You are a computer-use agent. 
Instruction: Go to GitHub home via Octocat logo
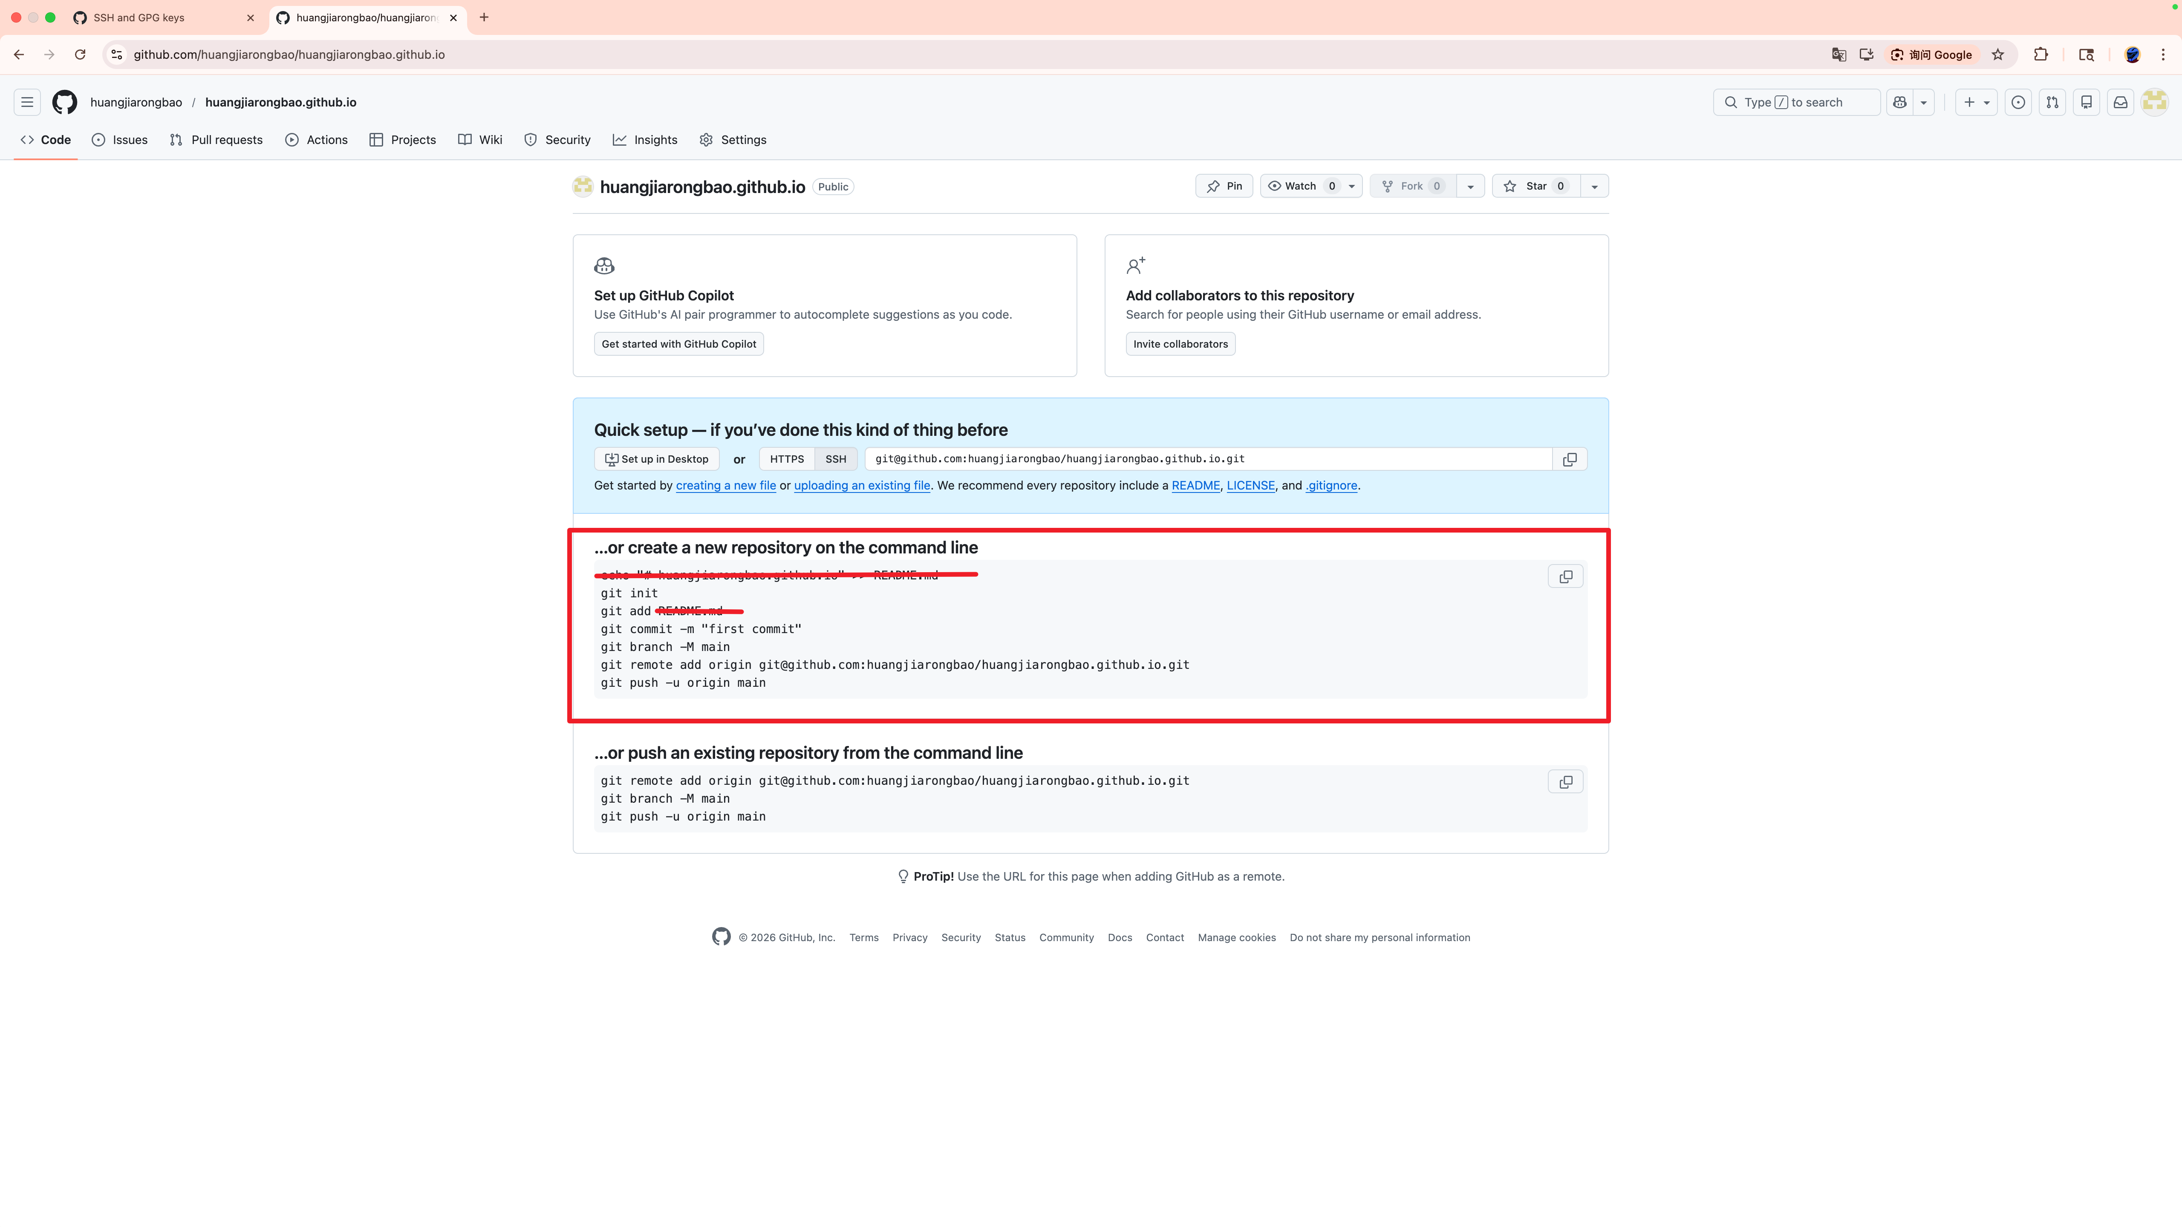(64, 102)
